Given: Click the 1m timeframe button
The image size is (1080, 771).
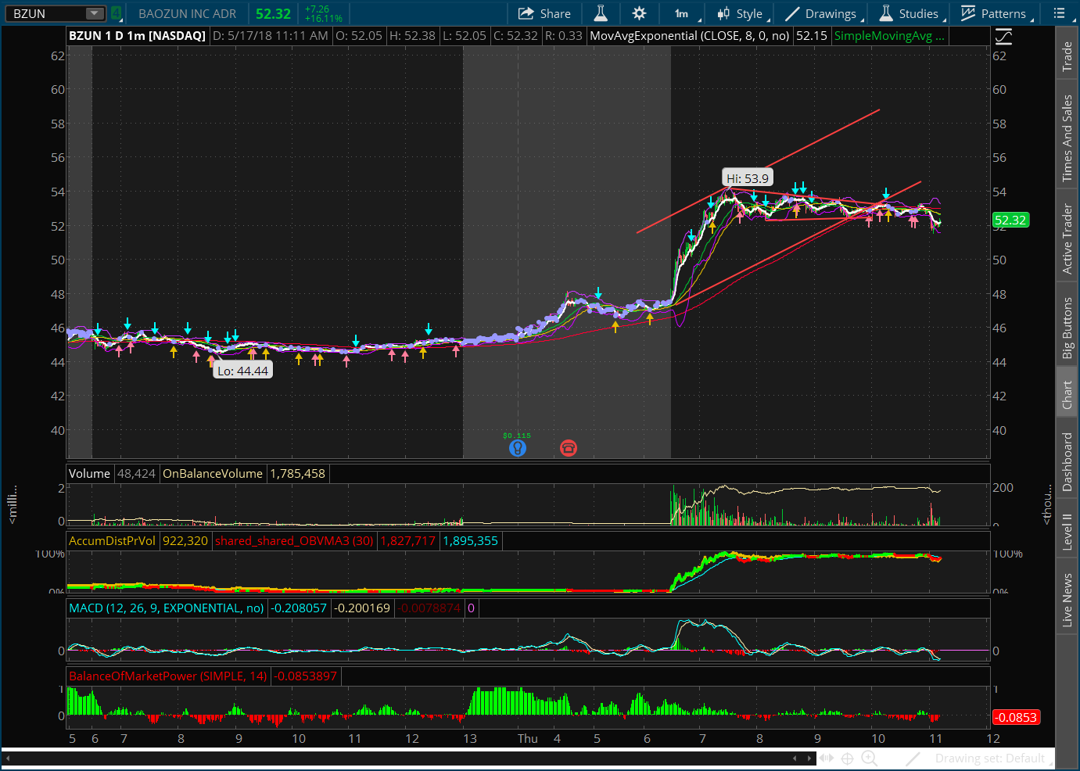Looking at the screenshot, I should 682,13.
